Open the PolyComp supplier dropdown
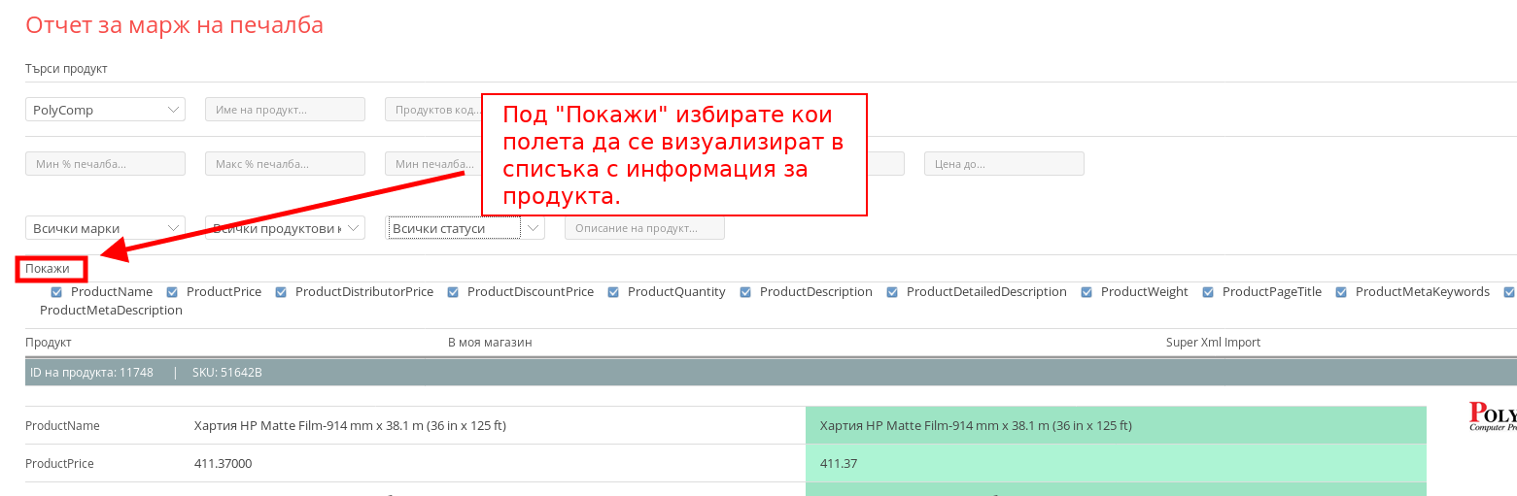This screenshot has width=1517, height=496. click(104, 110)
